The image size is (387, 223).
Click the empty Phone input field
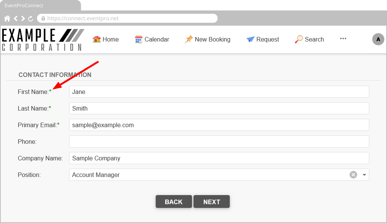219,141
